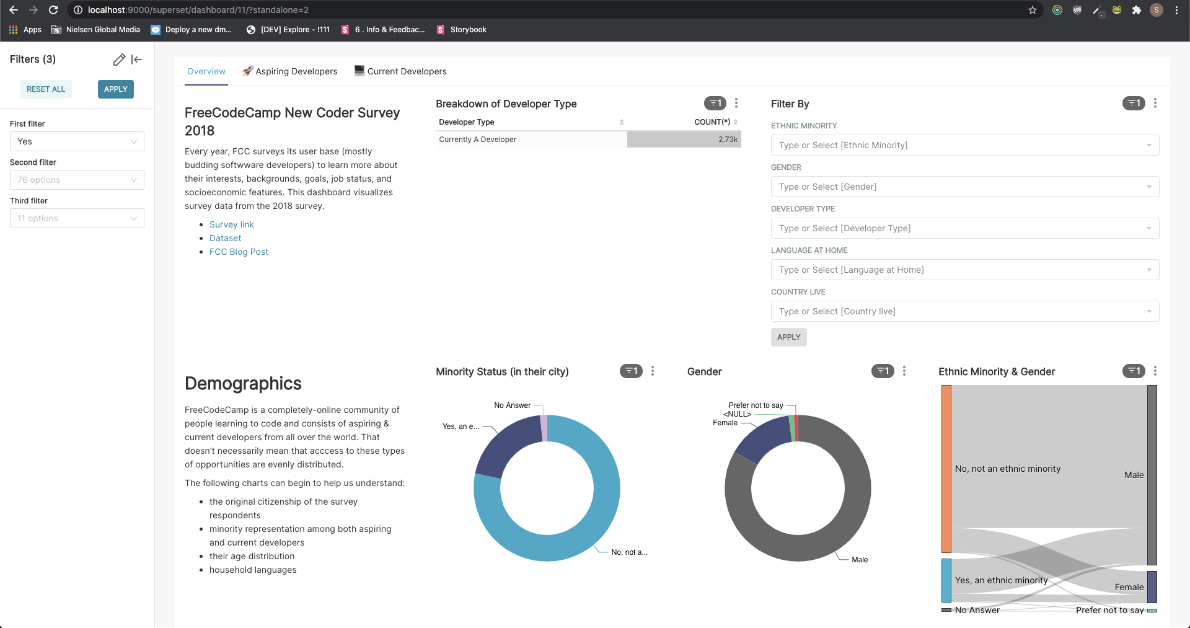Open the First filter dropdown showing Yes
Viewport: 1190px width, 628px height.
tap(77, 141)
